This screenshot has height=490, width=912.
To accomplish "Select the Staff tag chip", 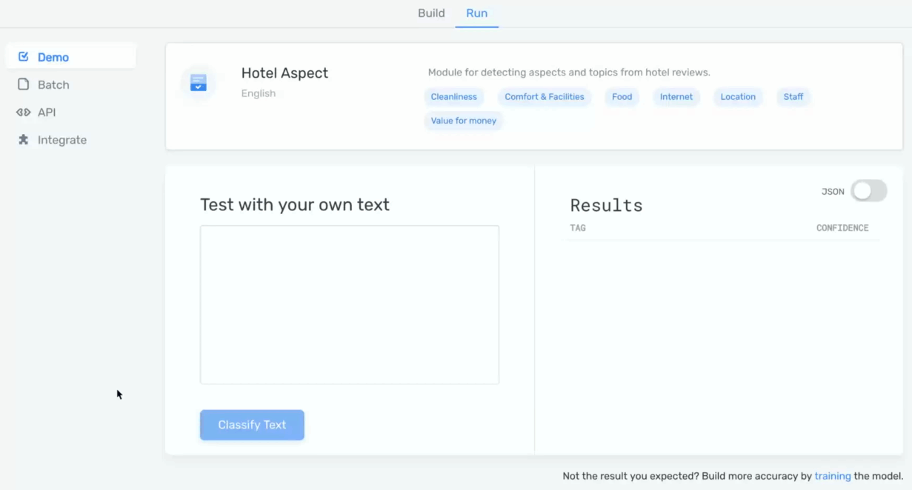I will tap(793, 97).
